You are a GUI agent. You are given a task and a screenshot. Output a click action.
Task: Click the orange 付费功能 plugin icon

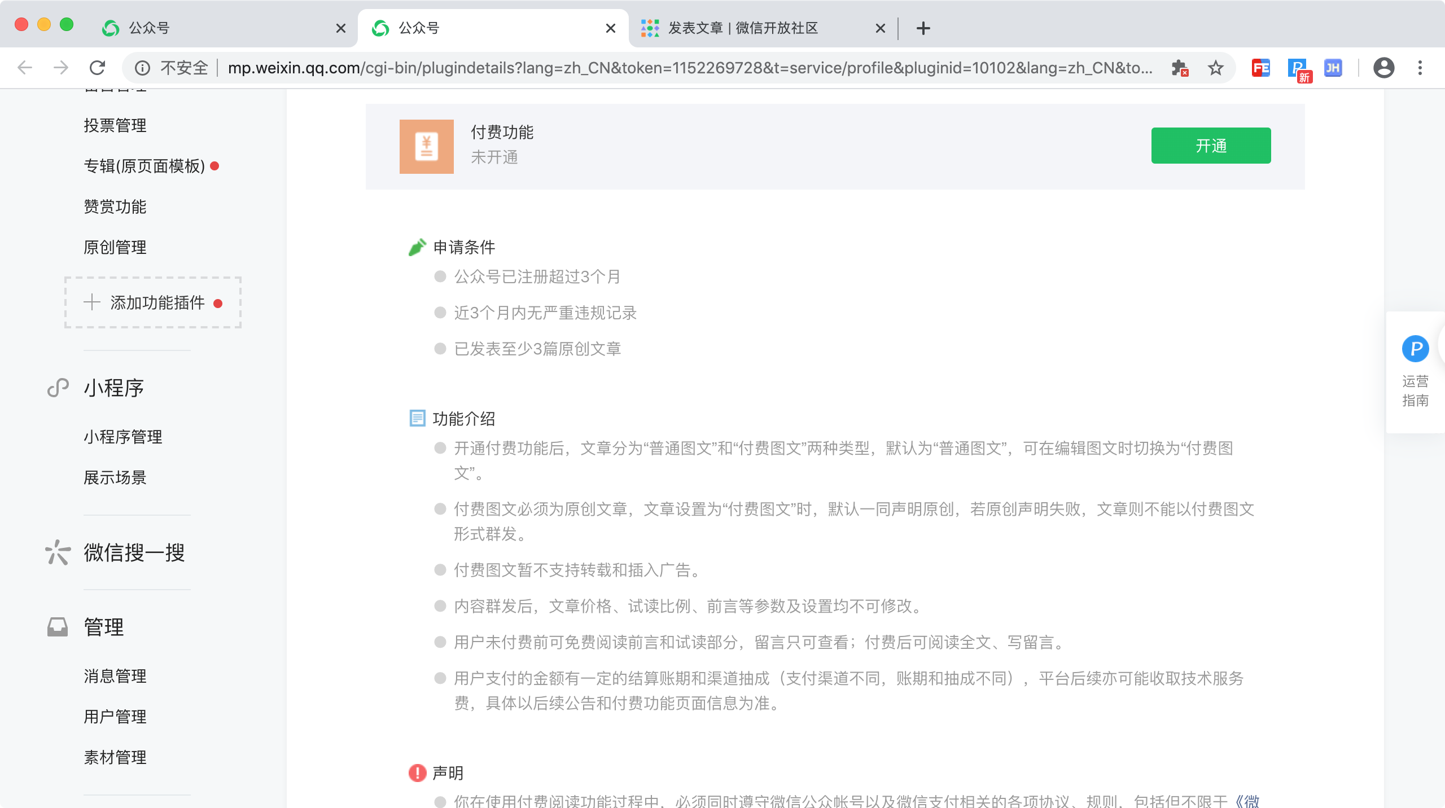point(426,147)
